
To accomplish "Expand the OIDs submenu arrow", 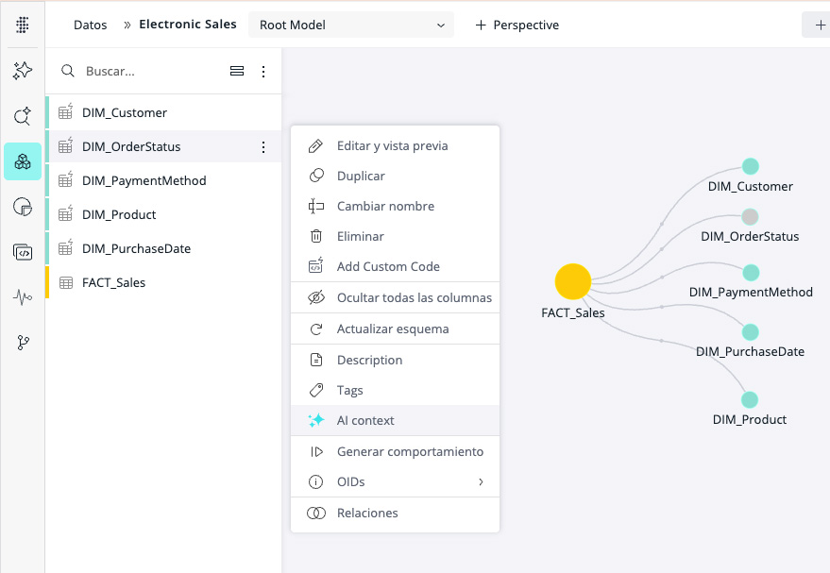I will coord(481,482).
